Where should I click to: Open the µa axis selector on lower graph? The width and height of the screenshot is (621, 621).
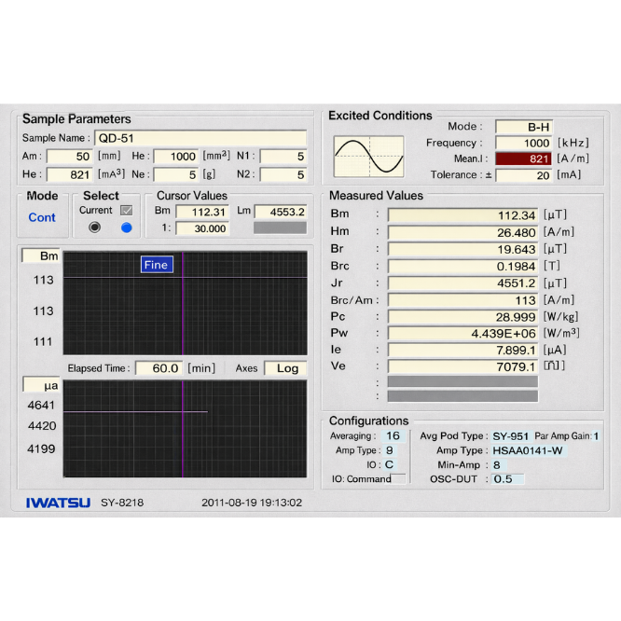pyautogui.click(x=42, y=385)
